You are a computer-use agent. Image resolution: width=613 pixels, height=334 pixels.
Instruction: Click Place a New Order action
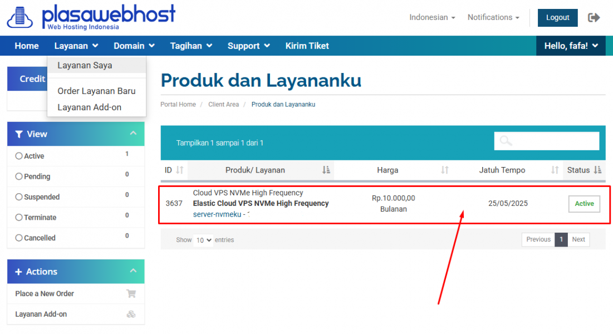tap(76, 294)
